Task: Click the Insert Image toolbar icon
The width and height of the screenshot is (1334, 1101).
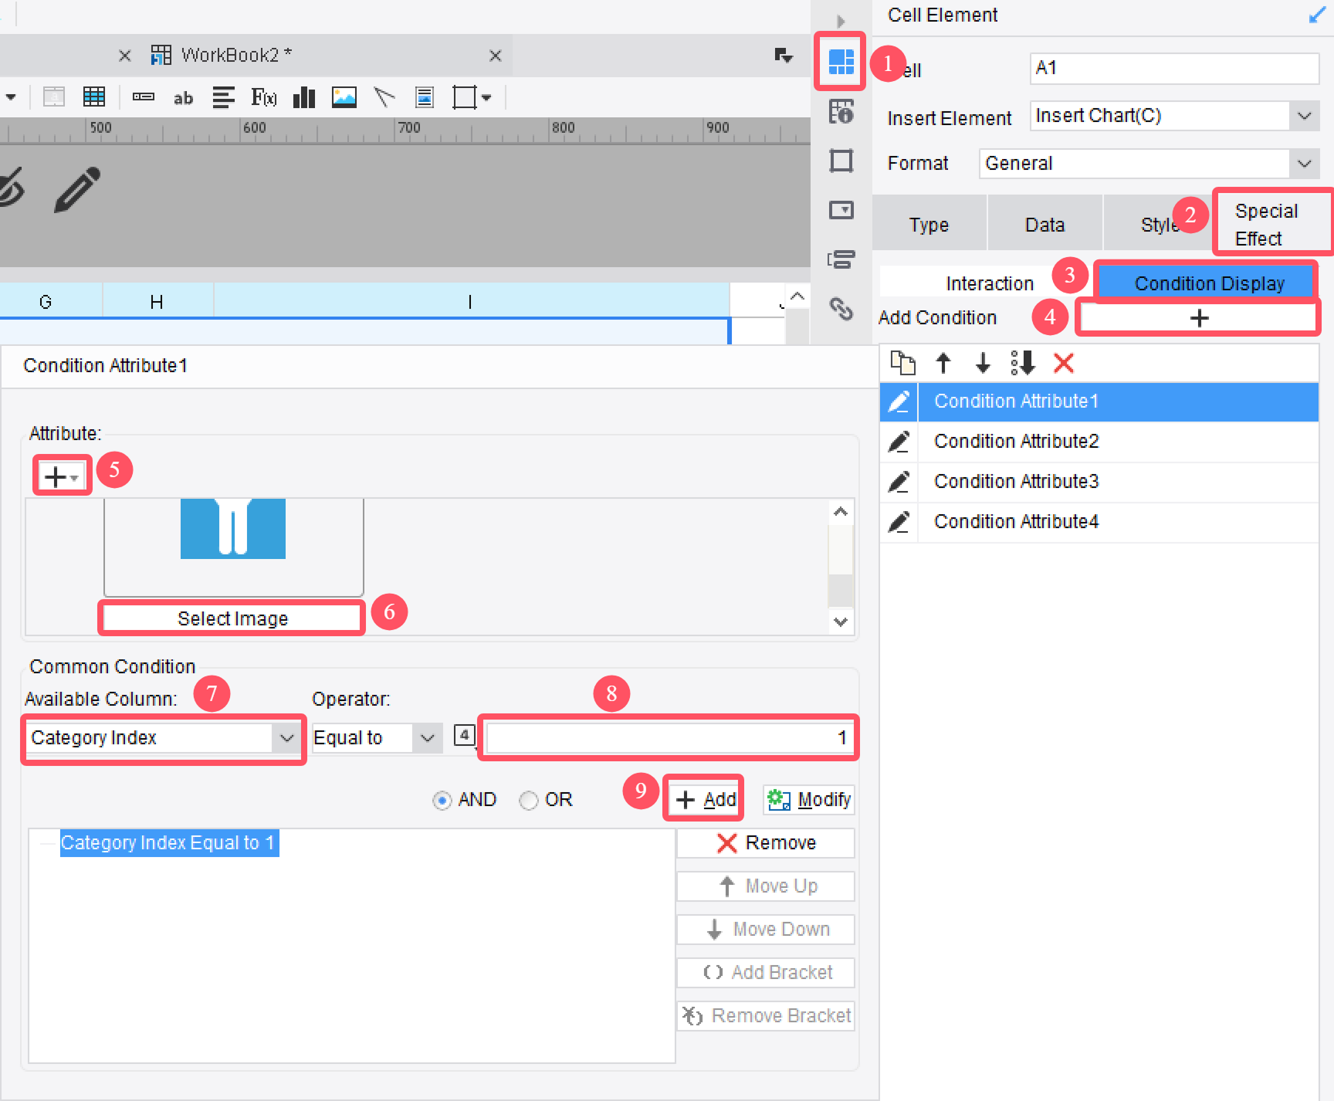Action: (344, 97)
